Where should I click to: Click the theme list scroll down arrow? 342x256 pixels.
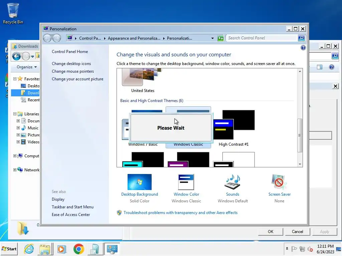click(300, 164)
